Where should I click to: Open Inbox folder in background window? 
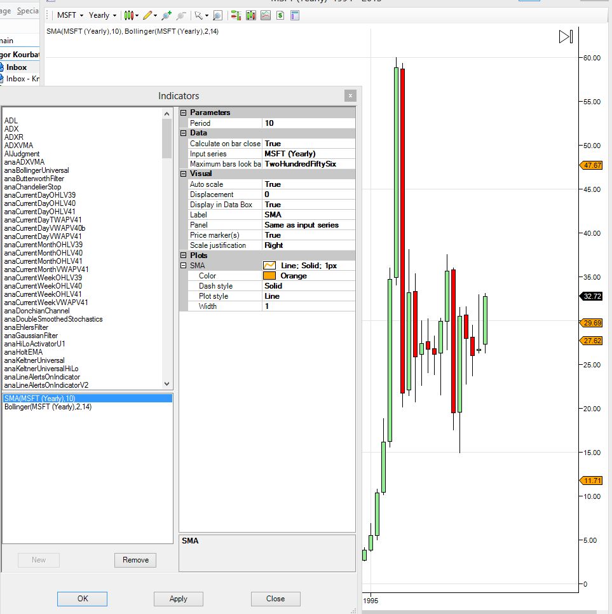click(17, 67)
